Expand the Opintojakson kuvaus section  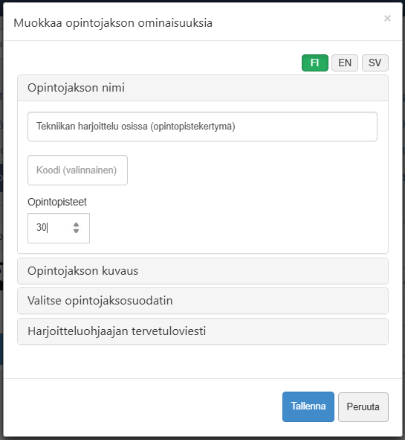click(203, 271)
